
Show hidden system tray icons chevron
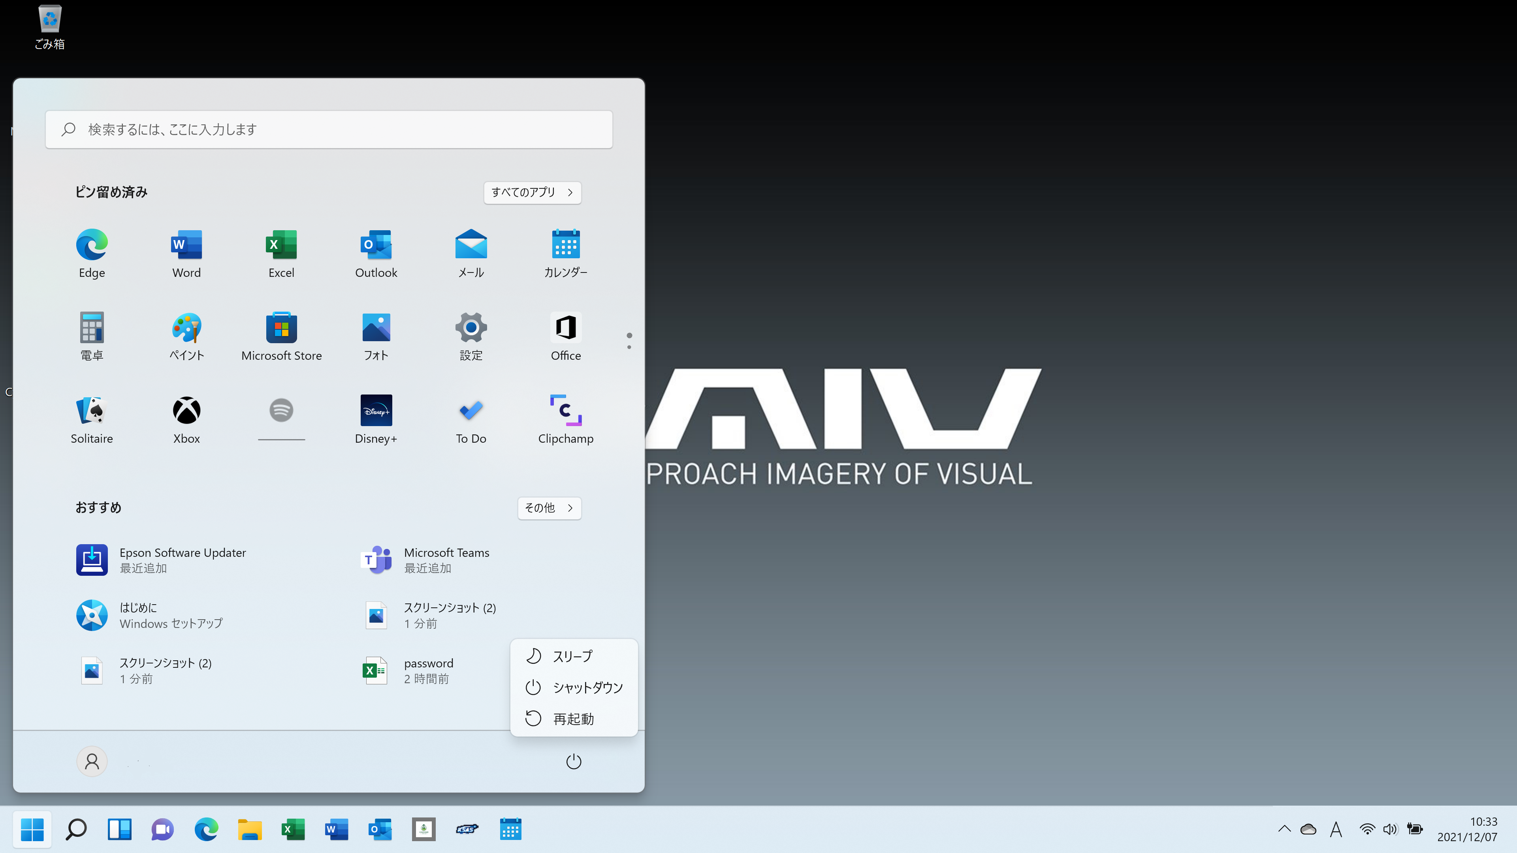pyautogui.click(x=1284, y=829)
